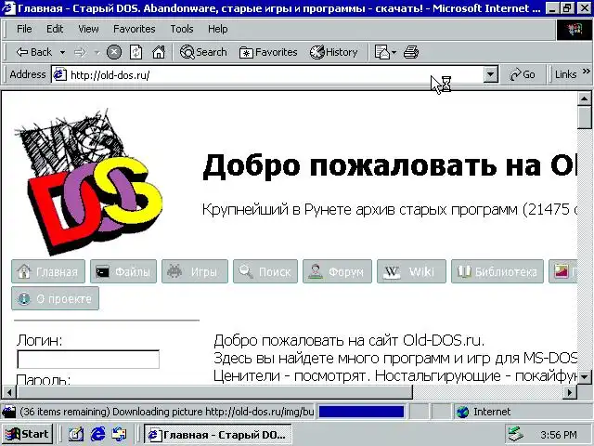
Task: Click the horizontal scrollbar thumb
Action: pyautogui.click(x=214, y=392)
